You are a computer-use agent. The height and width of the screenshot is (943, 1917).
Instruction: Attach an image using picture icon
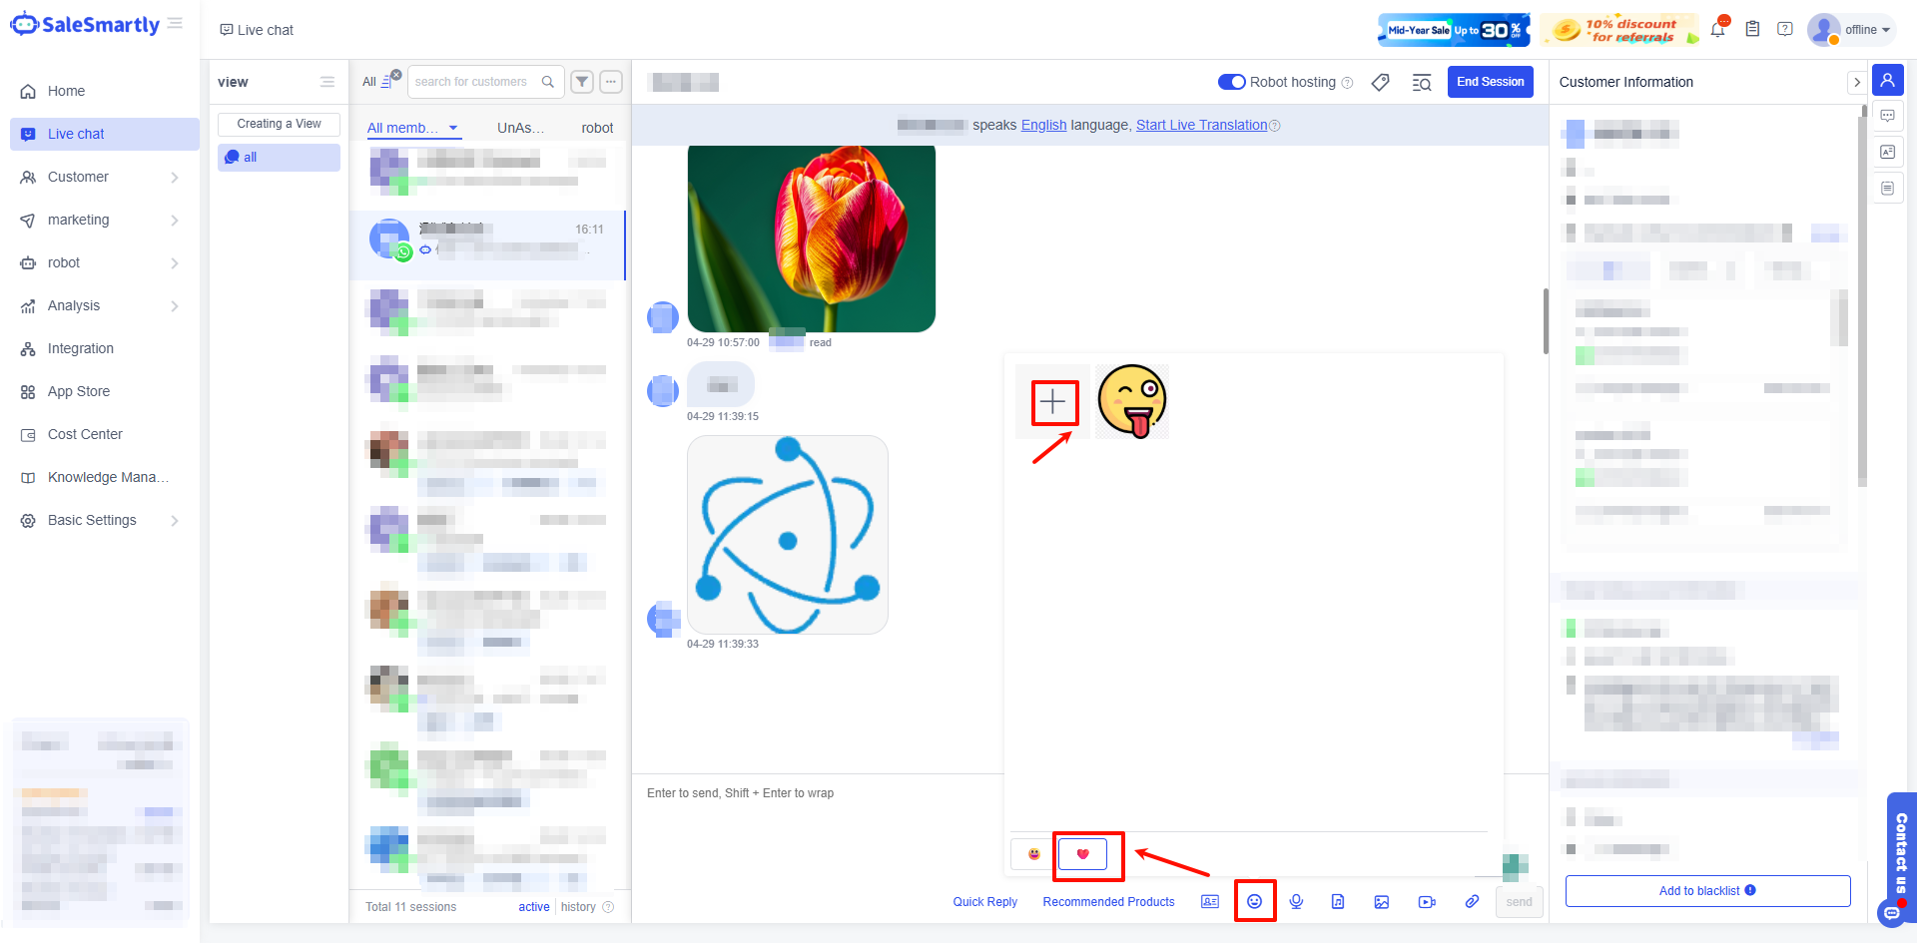pos(1381,901)
